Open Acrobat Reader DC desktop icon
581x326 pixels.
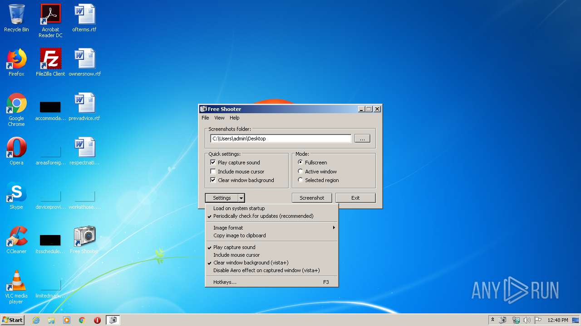tap(50, 20)
